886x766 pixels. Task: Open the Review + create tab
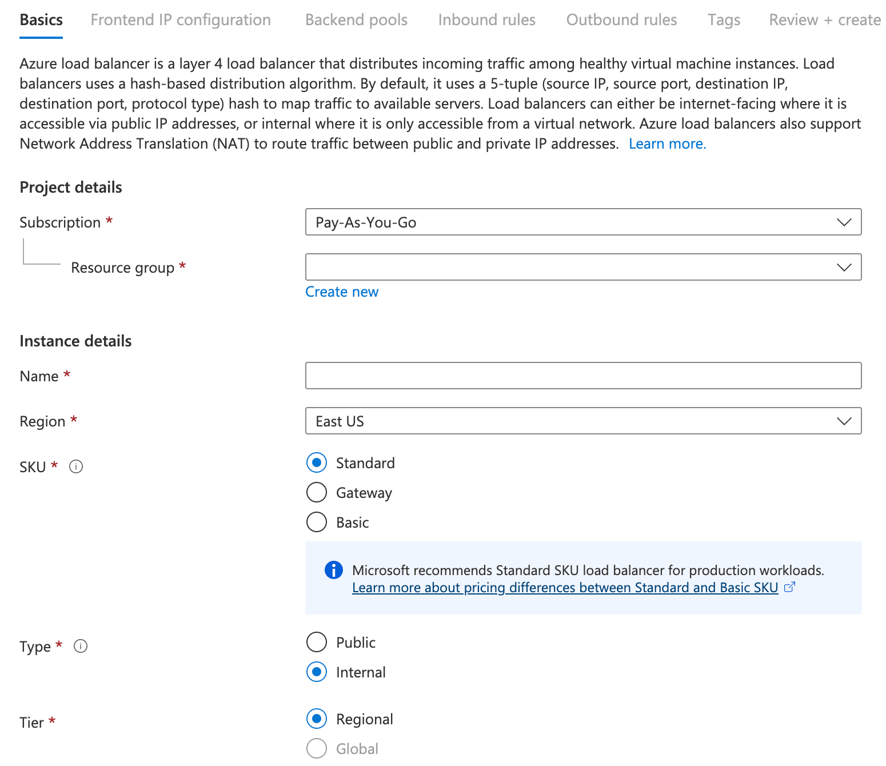coord(824,19)
